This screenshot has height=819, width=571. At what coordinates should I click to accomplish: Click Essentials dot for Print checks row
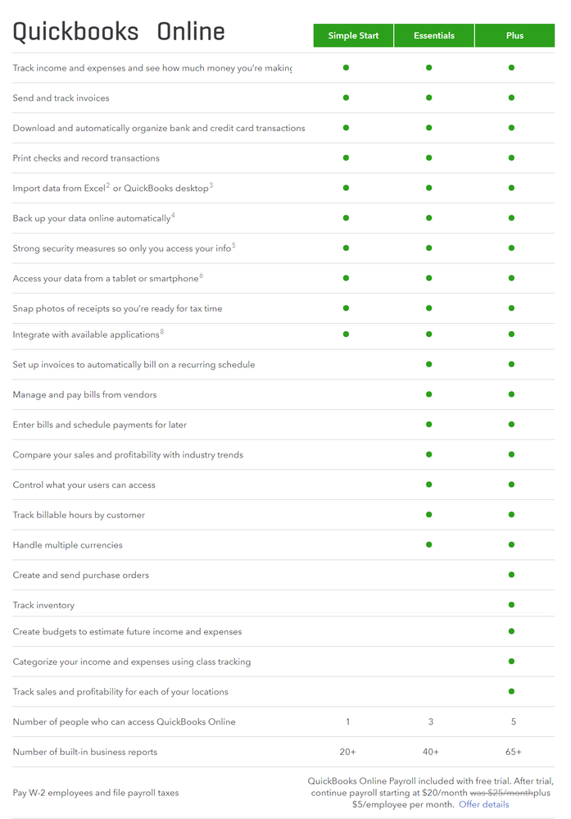(x=429, y=157)
